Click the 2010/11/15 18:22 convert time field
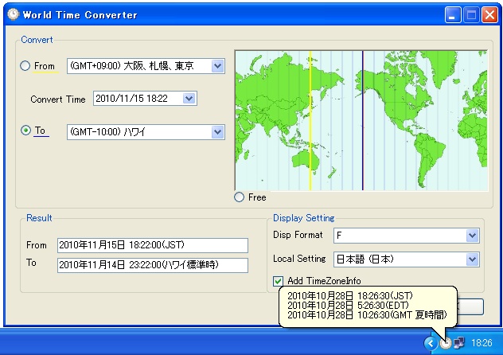Viewport: 503px width, 355px height. 145,98
